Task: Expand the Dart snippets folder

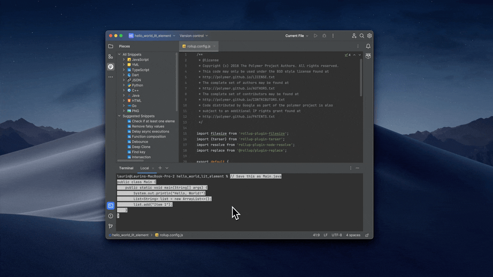Action: click(x=124, y=75)
